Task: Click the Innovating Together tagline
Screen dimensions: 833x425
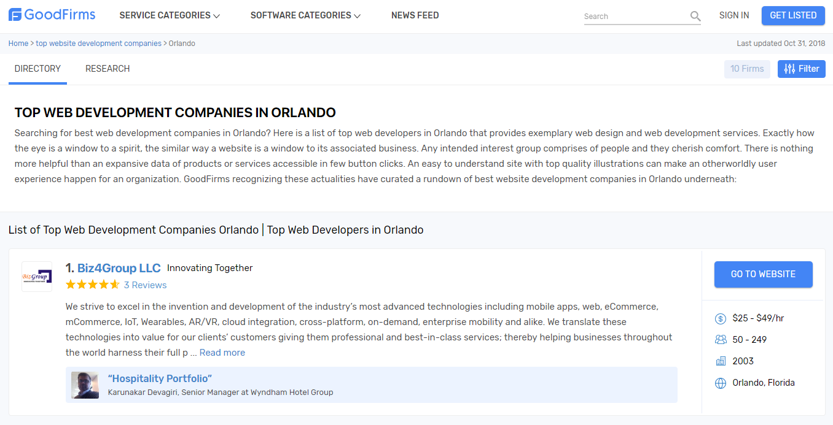Action: pyautogui.click(x=210, y=268)
